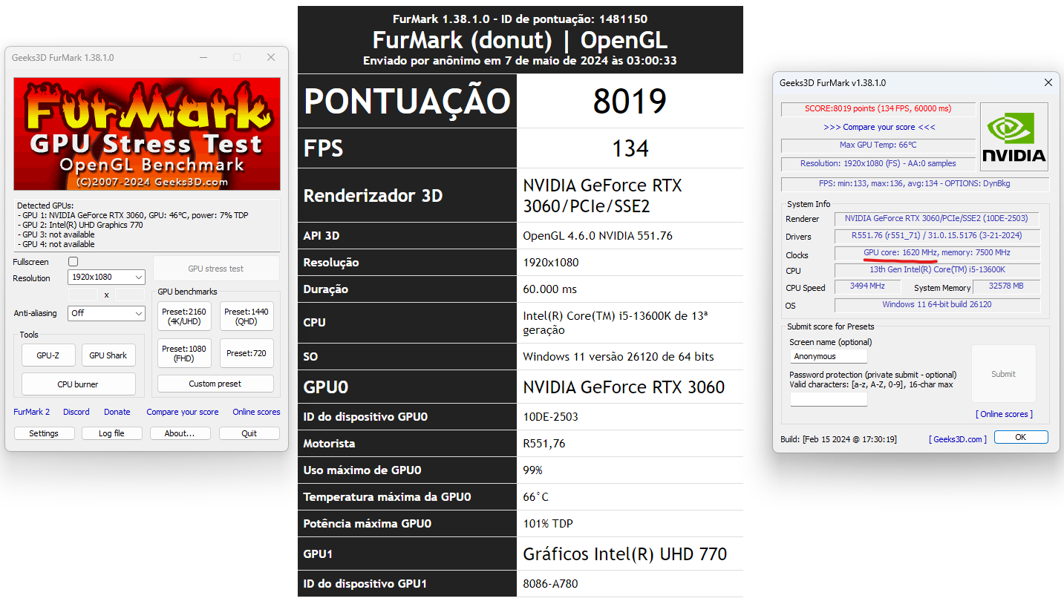Click the 13th Gen Intel CPU field
The image size is (1064, 601).
936,270
